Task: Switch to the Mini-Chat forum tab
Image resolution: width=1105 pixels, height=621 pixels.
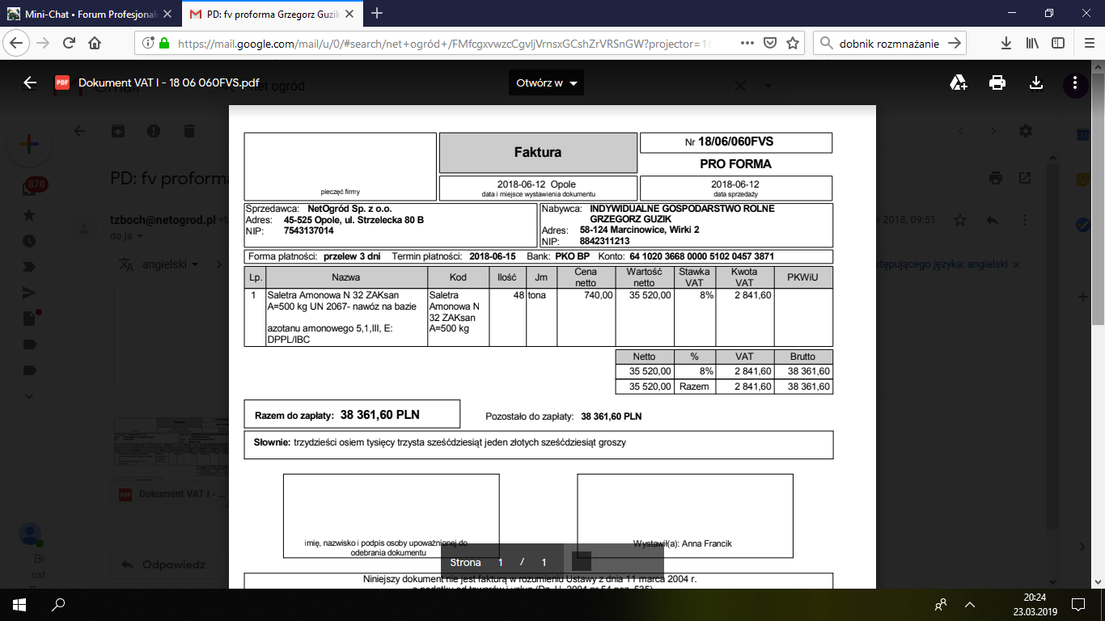Action: 89,14
